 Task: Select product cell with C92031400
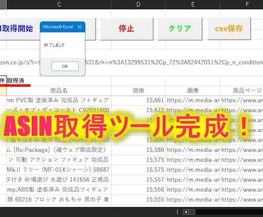click(59, 110)
